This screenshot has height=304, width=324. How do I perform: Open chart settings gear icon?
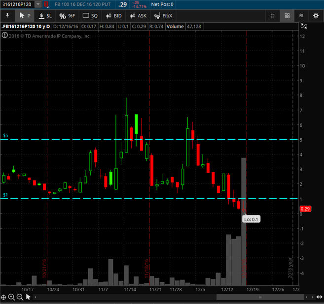pos(316,16)
